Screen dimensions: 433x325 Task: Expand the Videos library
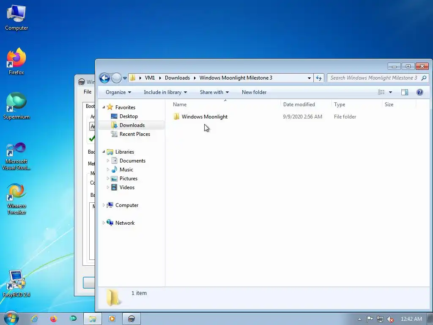[x=108, y=187]
